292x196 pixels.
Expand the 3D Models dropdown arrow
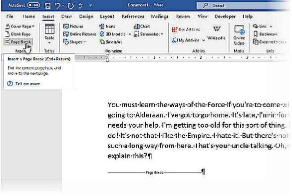click(x=130, y=34)
